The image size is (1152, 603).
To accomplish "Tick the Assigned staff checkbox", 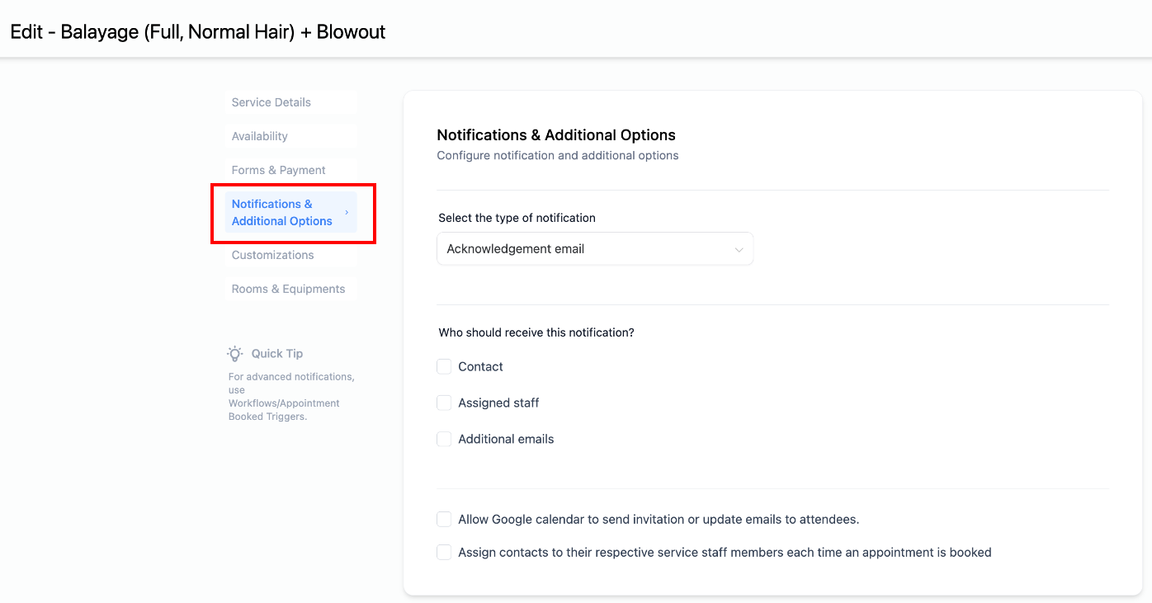I will tap(444, 403).
